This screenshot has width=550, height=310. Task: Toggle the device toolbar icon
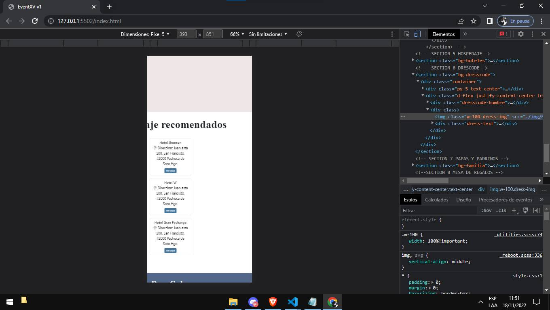(417, 34)
